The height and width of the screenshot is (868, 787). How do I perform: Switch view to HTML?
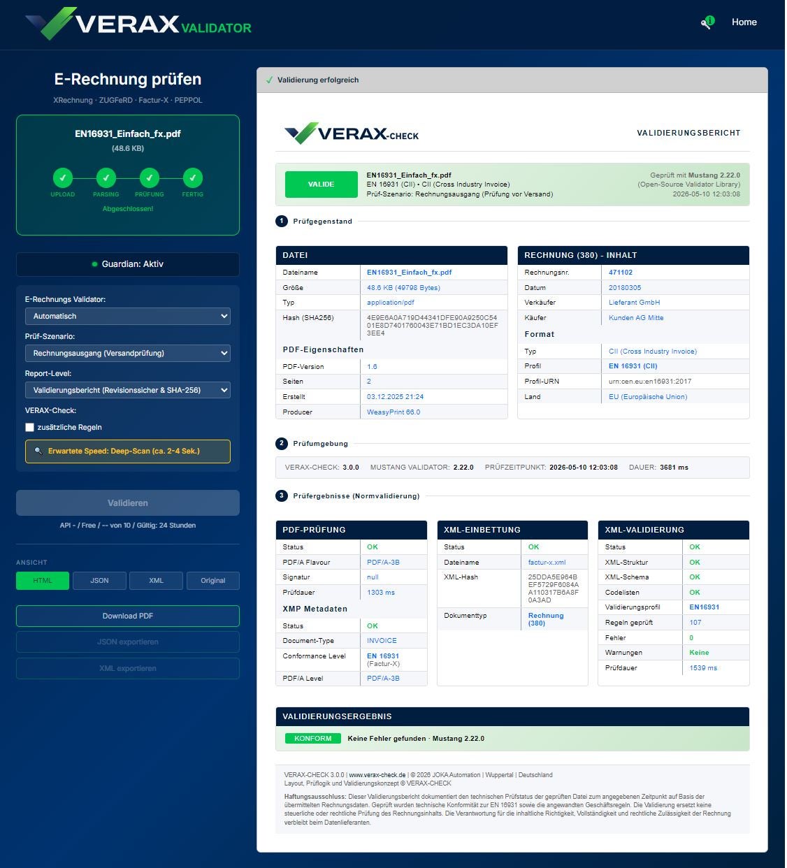[43, 581]
